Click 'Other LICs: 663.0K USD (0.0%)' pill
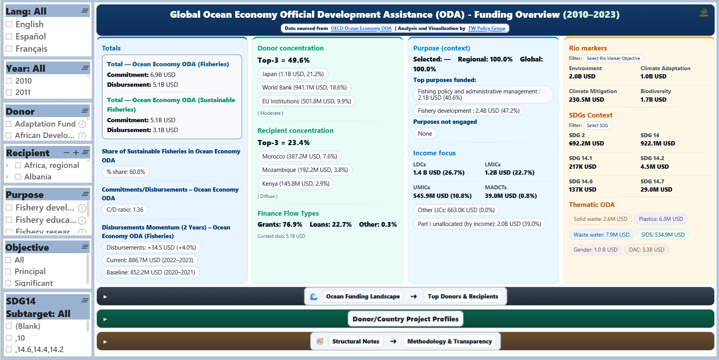The image size is (719, 360). click(456, 210)
